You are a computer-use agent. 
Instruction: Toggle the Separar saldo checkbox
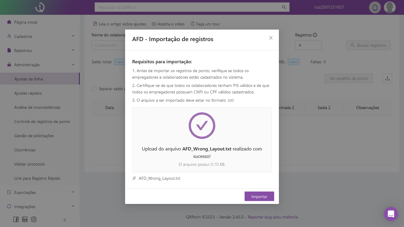(x=94, y=89)
